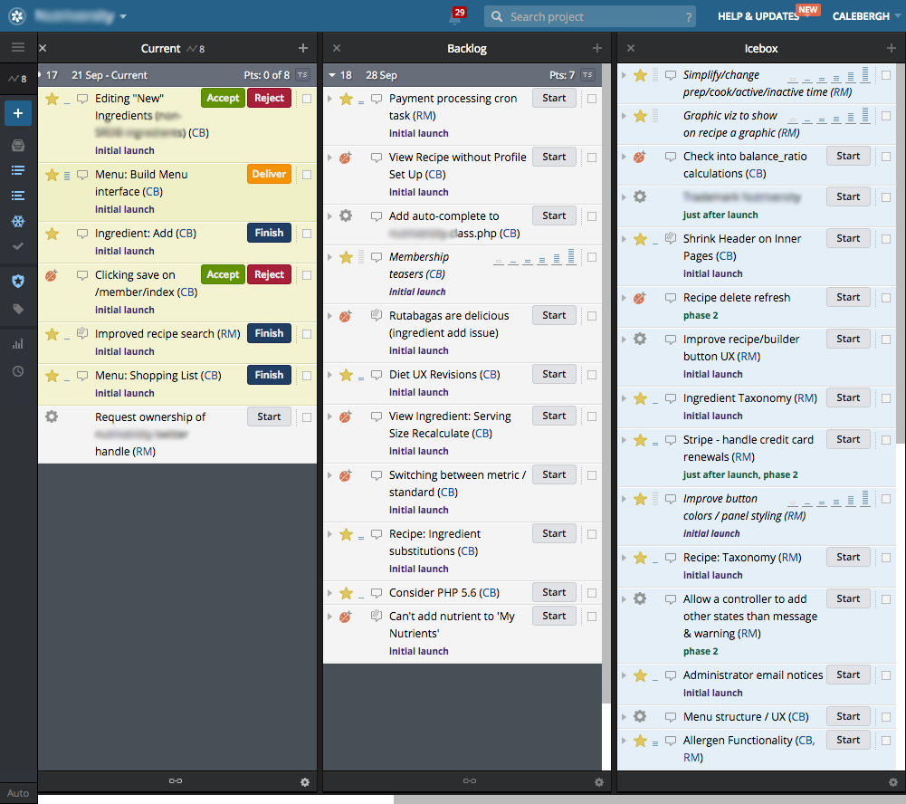Select checkbox for Editing New Ingredients story

[x=307, y=99]
